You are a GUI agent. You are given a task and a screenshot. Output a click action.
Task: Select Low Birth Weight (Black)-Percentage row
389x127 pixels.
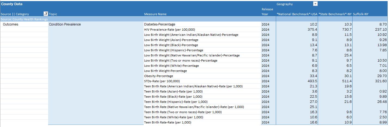[171, 45]
